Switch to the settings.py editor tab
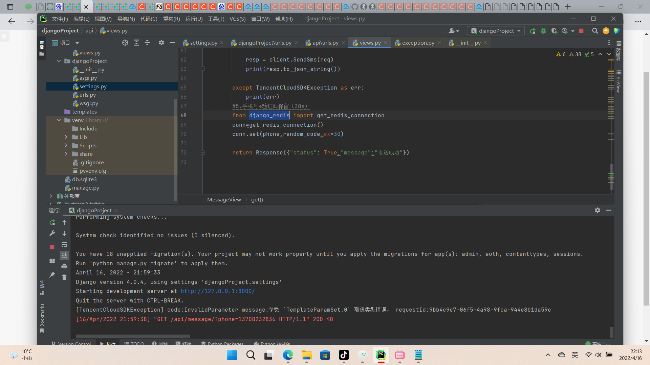This screenshot has height=365, width=650. point(203,43)
